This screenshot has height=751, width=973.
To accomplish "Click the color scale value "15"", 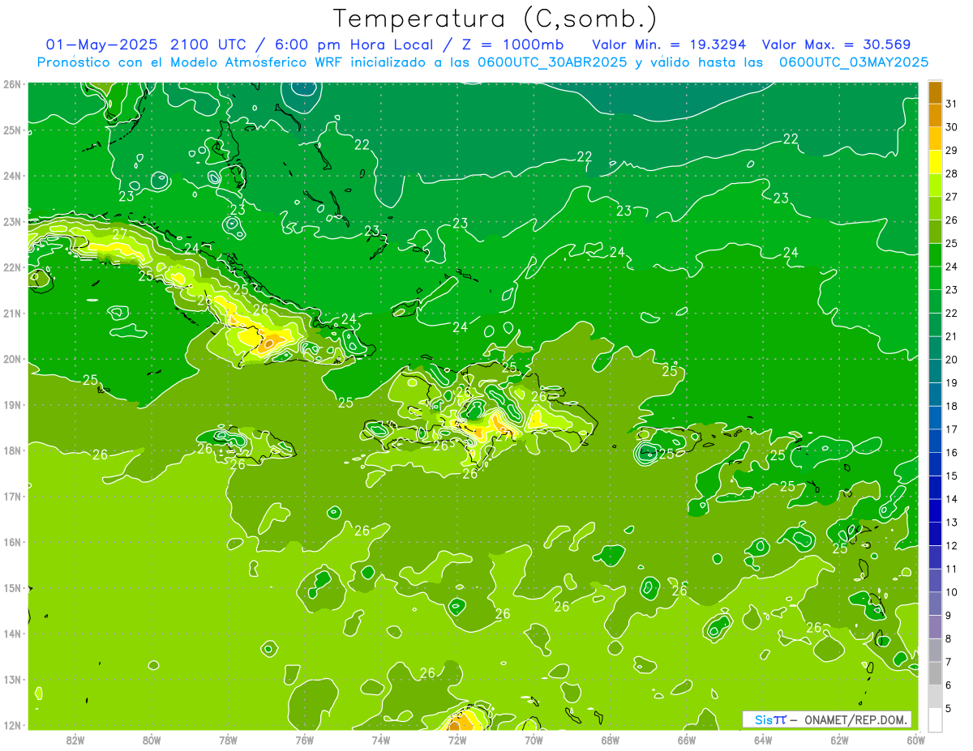I will 952,476.
